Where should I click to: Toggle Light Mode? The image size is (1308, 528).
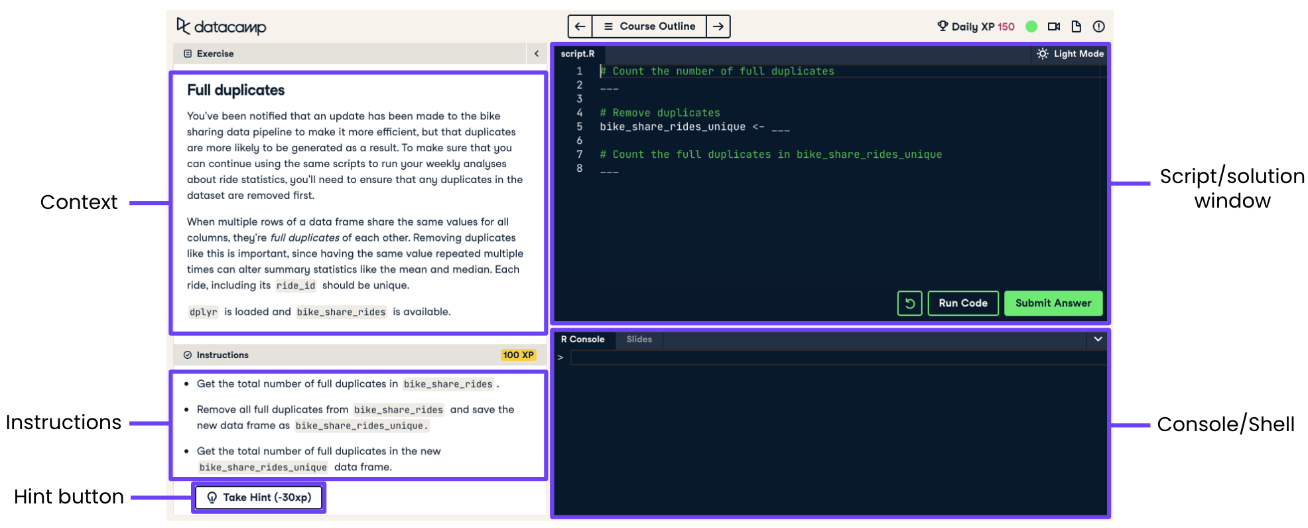coord(1070,54)
